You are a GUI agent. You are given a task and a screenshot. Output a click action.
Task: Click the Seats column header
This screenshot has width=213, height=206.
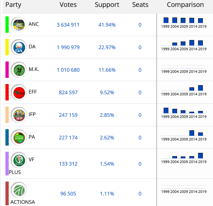pos(140,5)
